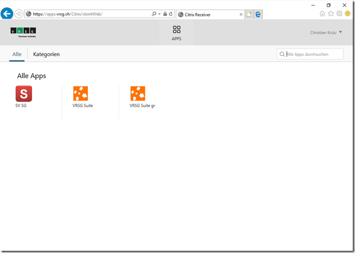This screenshot has height=253, width=355.
Task: Open browser tools gear icon
Action: tap(339, 14)
